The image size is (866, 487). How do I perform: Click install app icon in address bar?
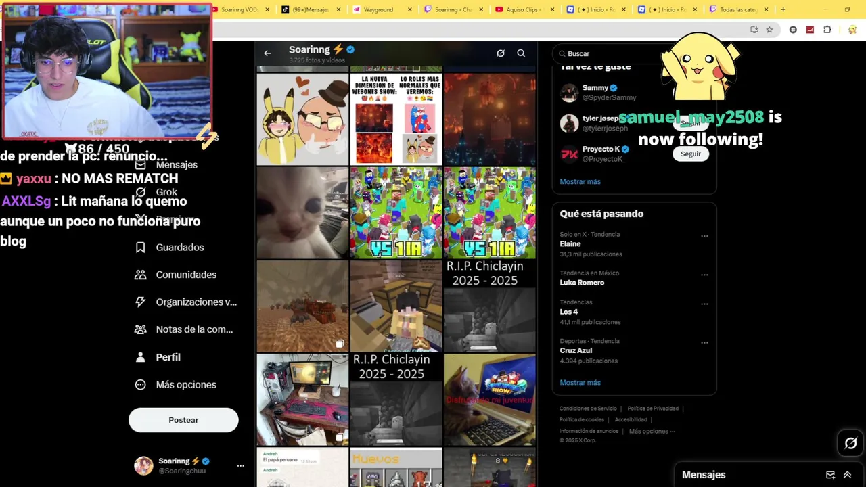754,30
